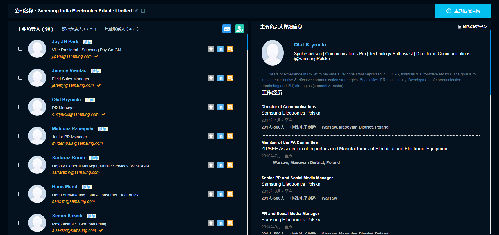Switch to 其他联系人 (481) tab
The width and height of the screenshot is (499, 235).
click(x=121, y=29)
